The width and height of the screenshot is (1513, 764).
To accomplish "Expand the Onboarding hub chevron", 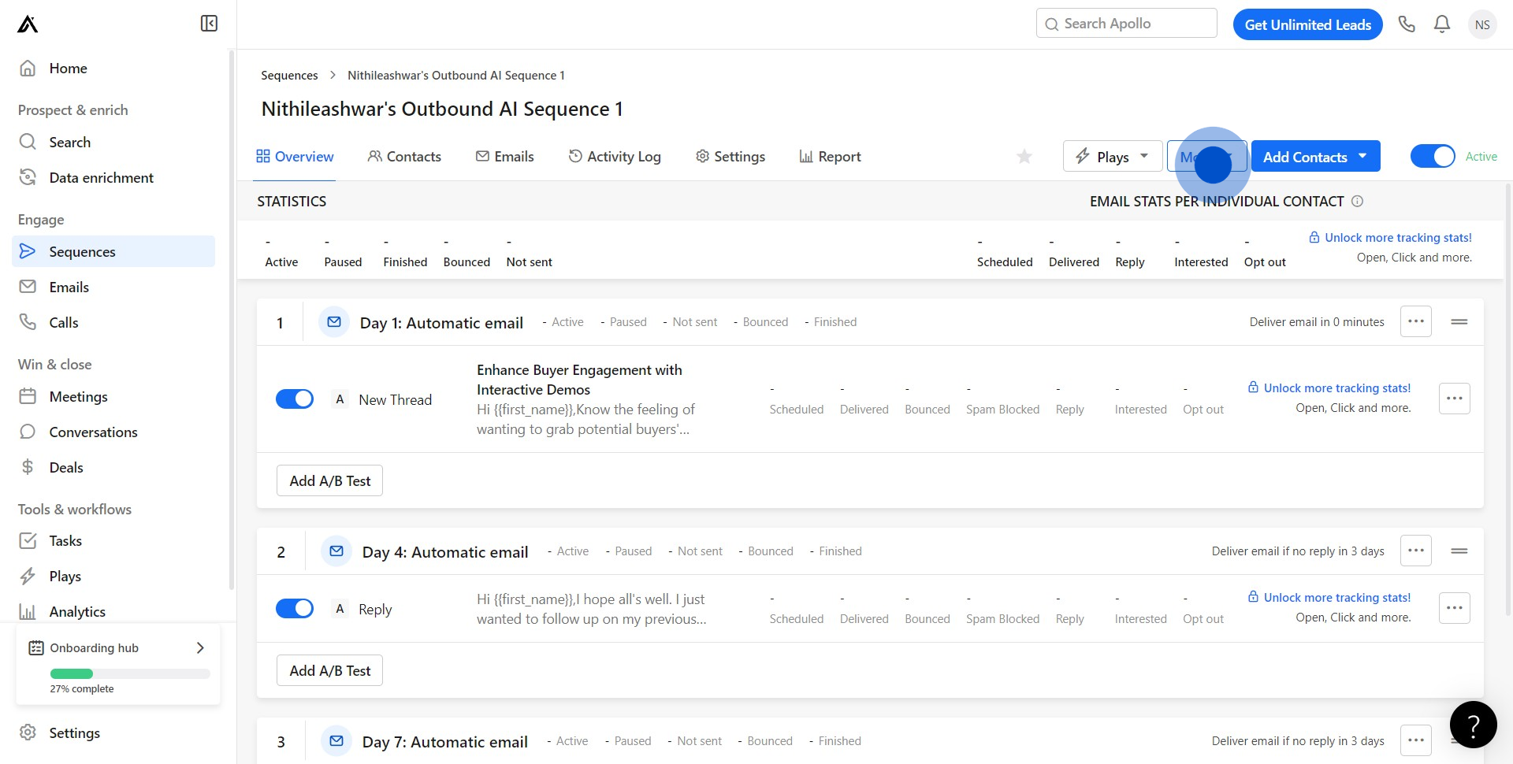I will (200, 647).
